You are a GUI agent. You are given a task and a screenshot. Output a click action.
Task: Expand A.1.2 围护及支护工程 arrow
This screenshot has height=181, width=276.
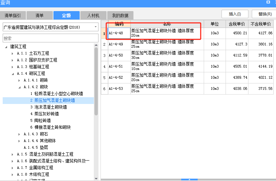[12, 60]
